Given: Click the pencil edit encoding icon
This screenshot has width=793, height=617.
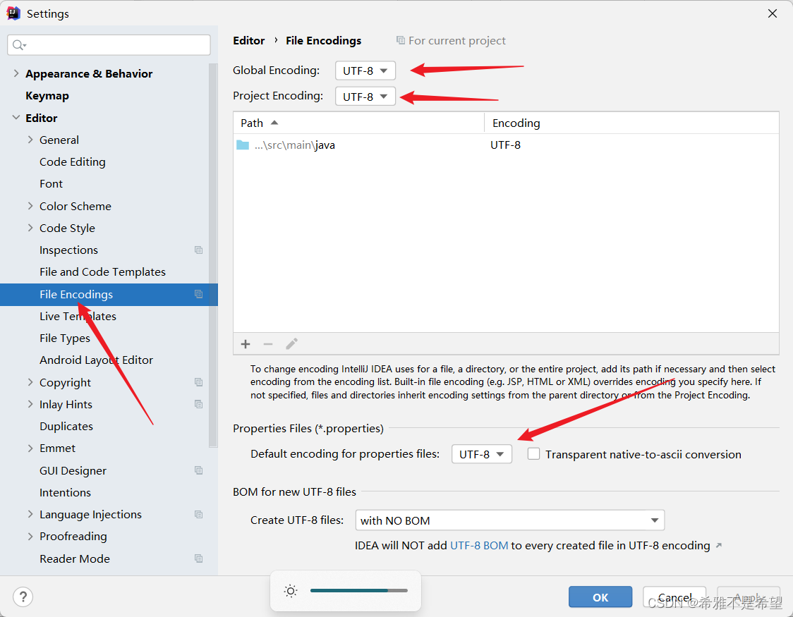Looking at the screenshot, I should click(292, 344).
